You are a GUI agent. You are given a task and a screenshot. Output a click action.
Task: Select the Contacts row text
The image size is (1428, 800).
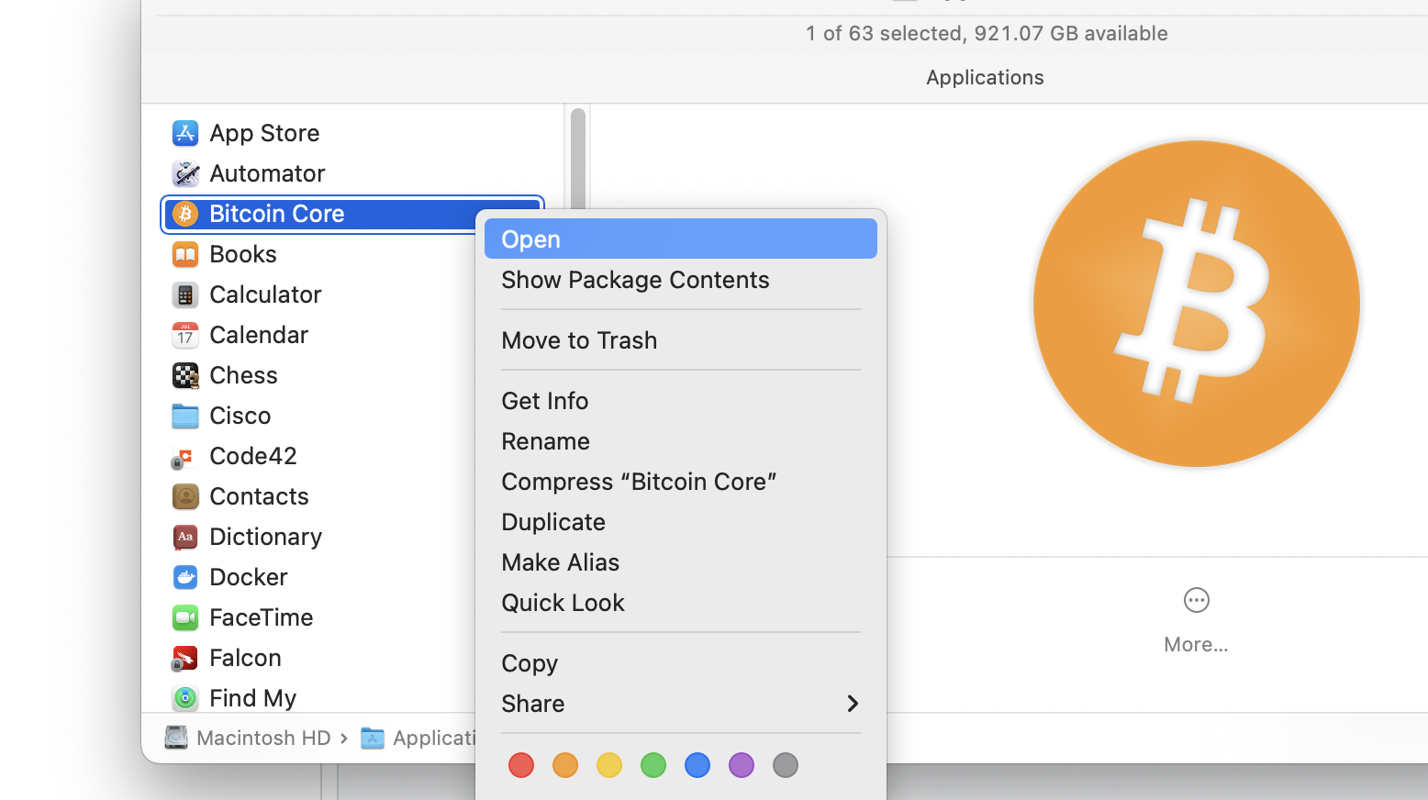pyautogui.click(x=259, y=496)
